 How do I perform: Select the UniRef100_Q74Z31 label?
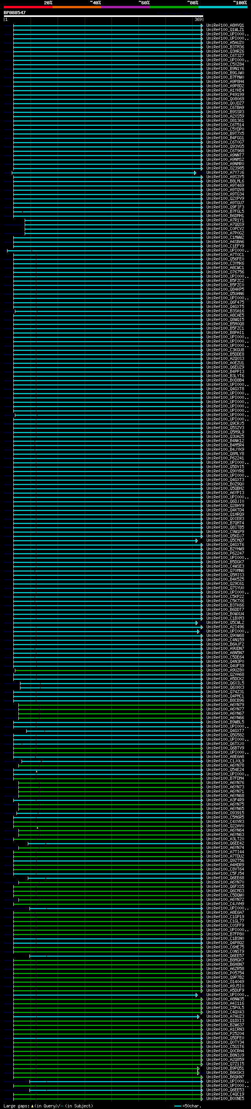225,692
